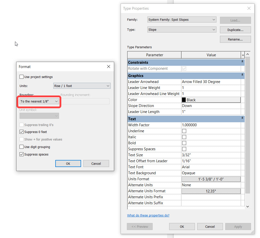Check the Use digit grouping option
Screen dimensions: 260x238
(x=22, y=147)
